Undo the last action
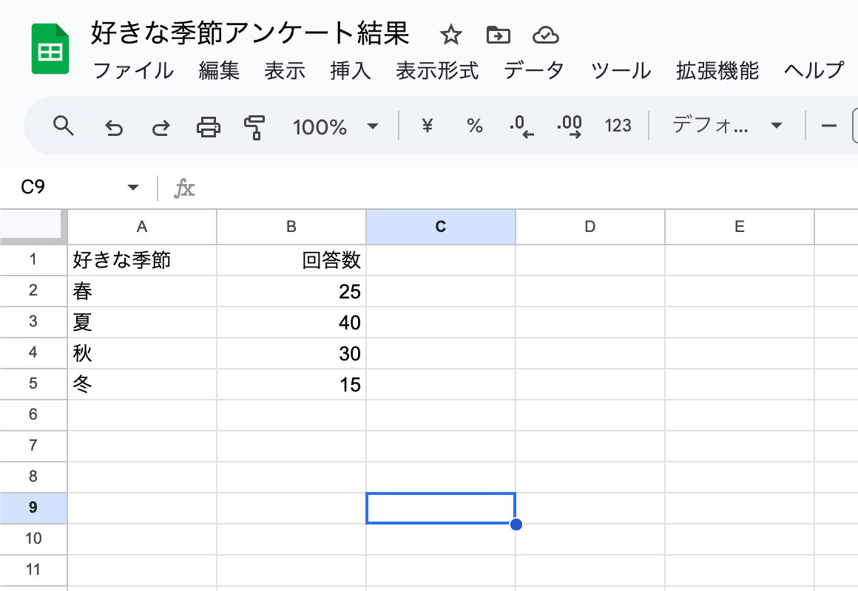858x591 pixels. coord(113,128)
